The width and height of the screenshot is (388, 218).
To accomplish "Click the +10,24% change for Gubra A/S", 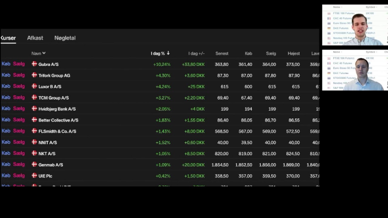I will 162,64.
